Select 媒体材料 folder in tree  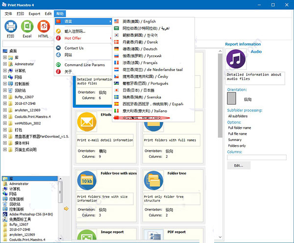pos(22,143)
